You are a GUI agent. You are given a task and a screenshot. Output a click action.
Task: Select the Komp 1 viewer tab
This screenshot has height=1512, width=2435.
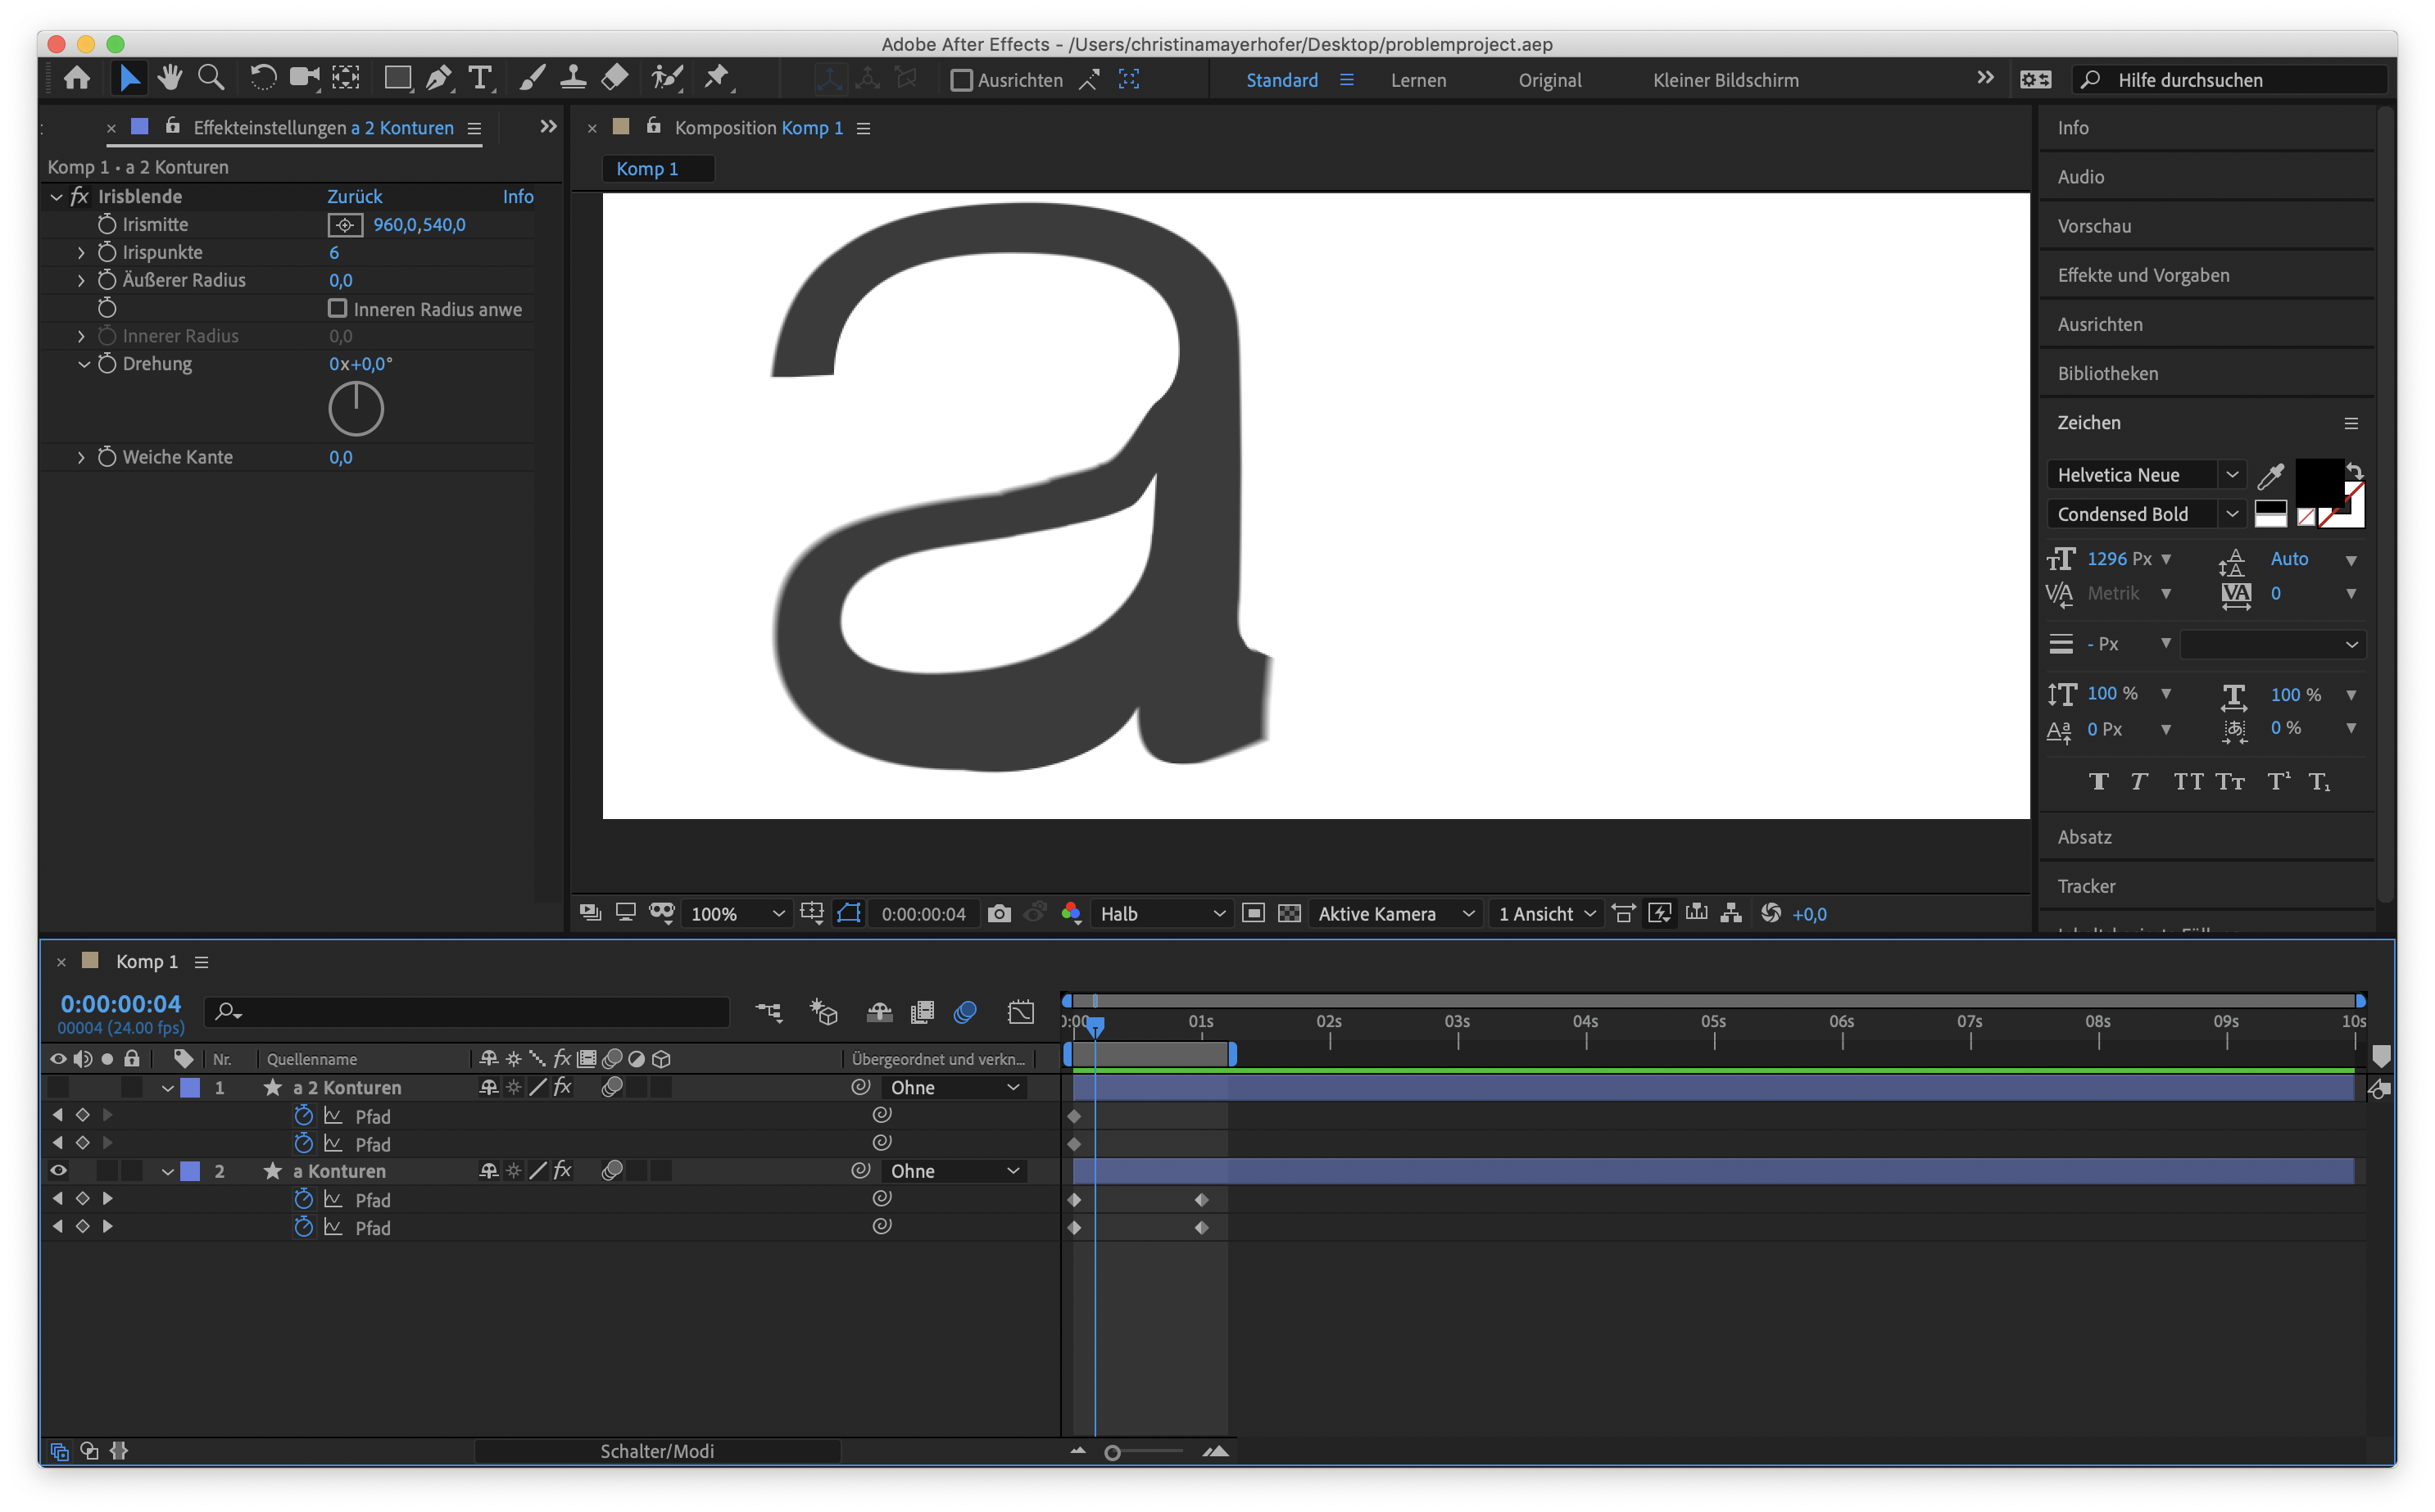tap(657, 168)
